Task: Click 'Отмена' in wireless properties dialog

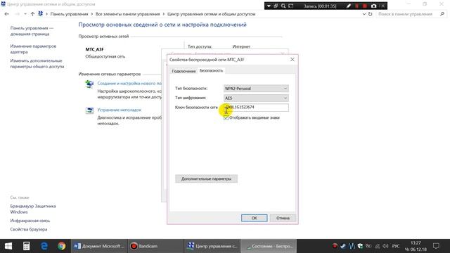Action: [283, 218]
